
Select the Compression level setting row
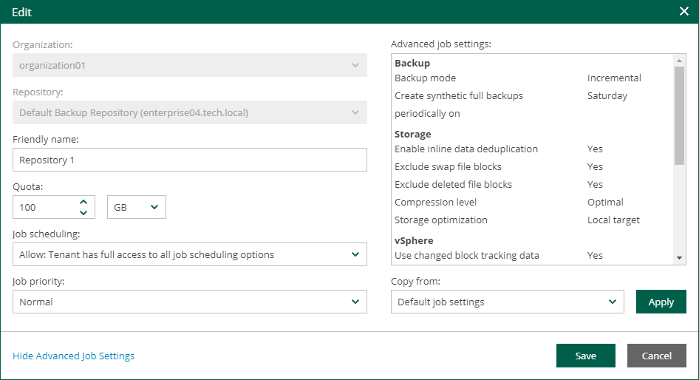pos(517,203)
